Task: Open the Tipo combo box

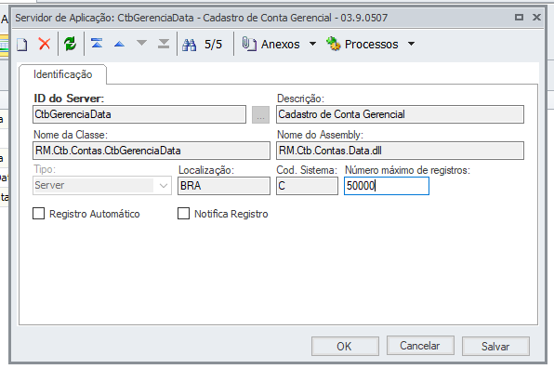Action: [102, 186]
